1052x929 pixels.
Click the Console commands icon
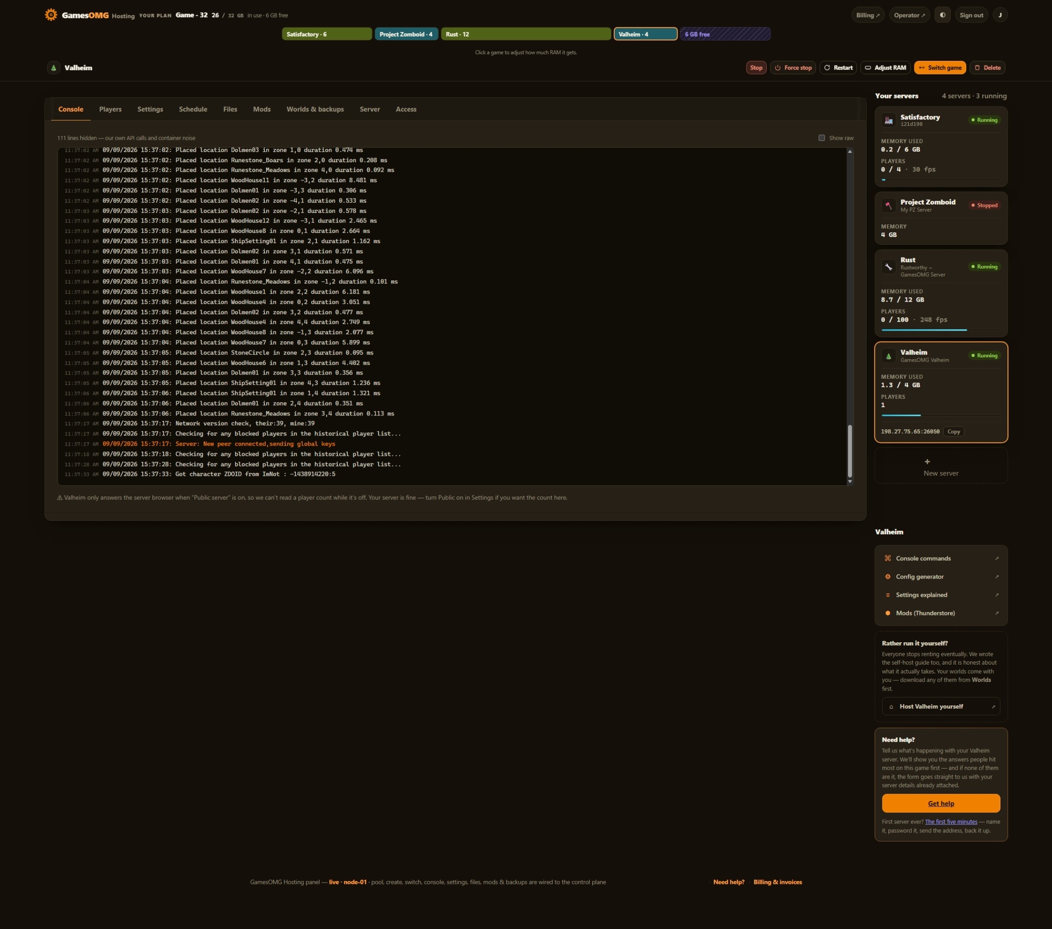(x=888, y=559)
